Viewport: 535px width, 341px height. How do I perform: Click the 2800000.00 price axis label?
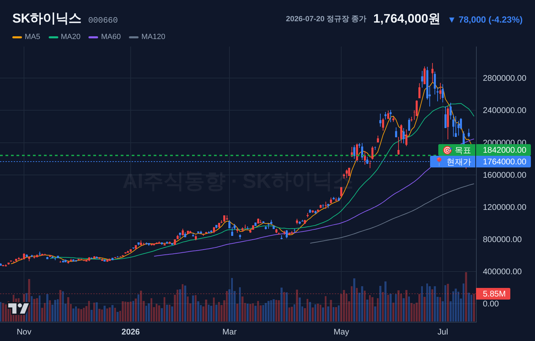pyautogui.click(x=504, y=78)
